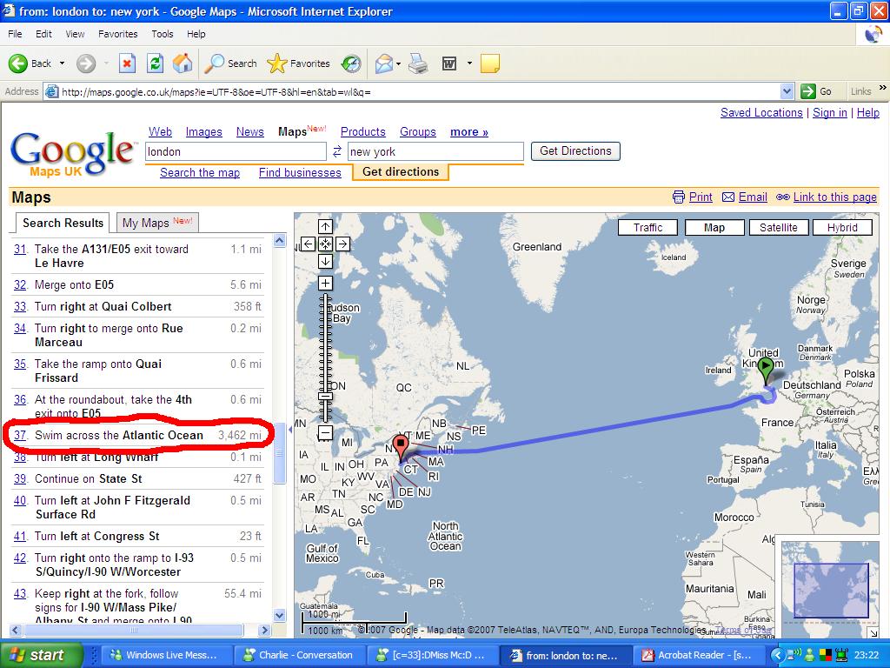This screenshot has height=668, width=890.
Task: Collapse the directions side panel arrow
Action: point(290,430)
